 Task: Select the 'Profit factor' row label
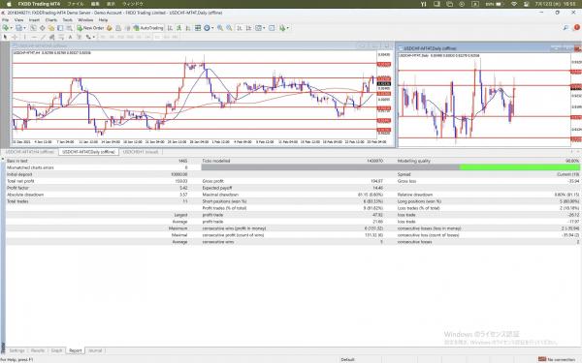pos(17,188)
